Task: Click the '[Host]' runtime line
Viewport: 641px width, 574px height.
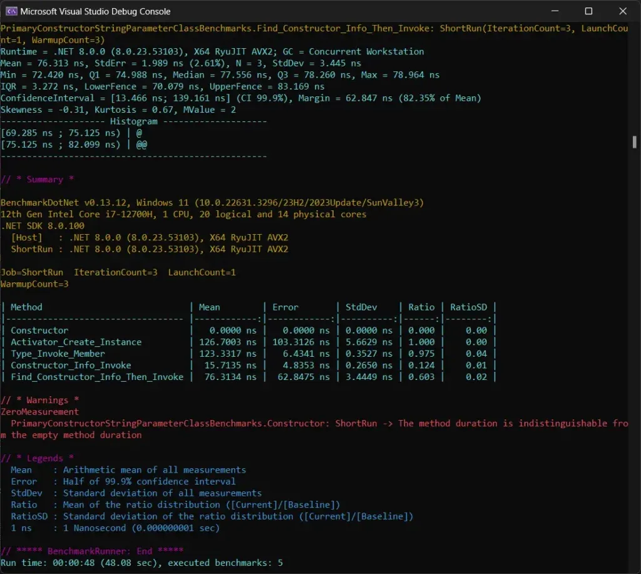Action: tap(150, 237)
